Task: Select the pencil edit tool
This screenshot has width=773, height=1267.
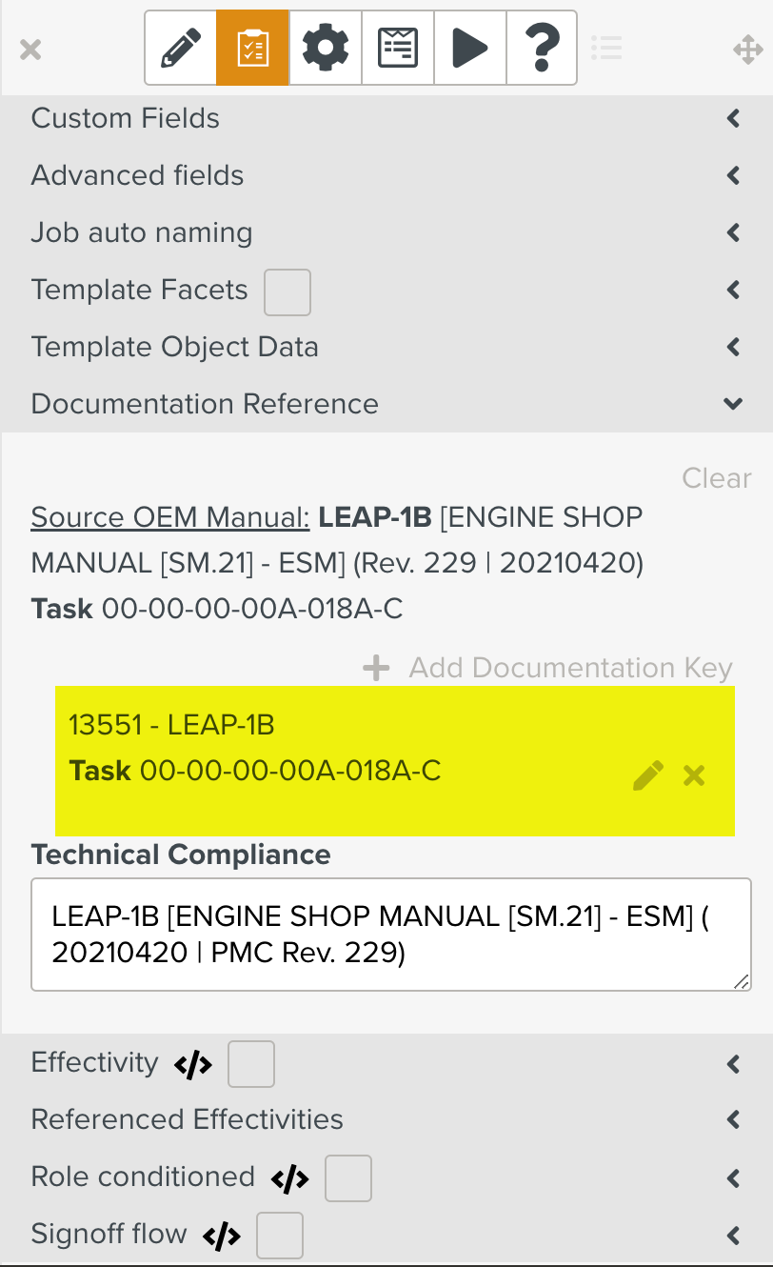Action: click(181, 48)
